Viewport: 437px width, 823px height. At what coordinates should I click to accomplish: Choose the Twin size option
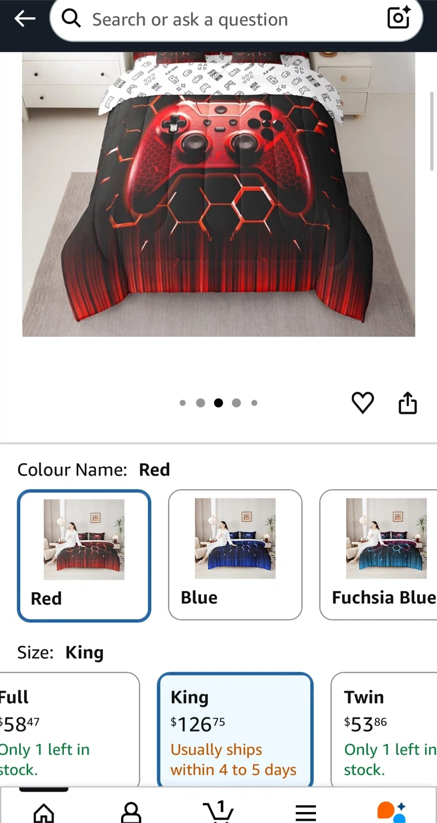384,730
